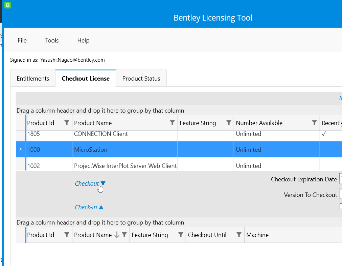Select the Checkout License tab

point(86,79)
